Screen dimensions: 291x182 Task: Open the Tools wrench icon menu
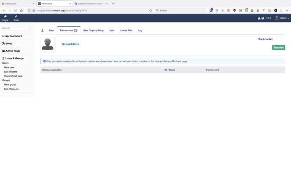tap(16, 17)
